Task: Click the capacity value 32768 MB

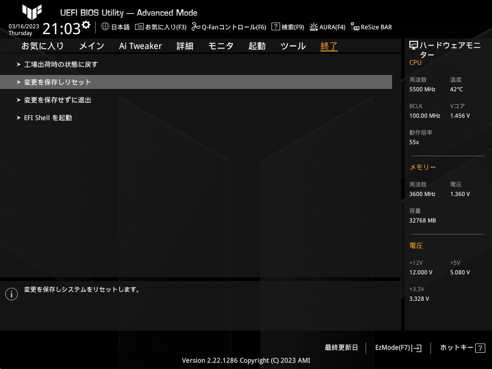Action: click(423, 221)
